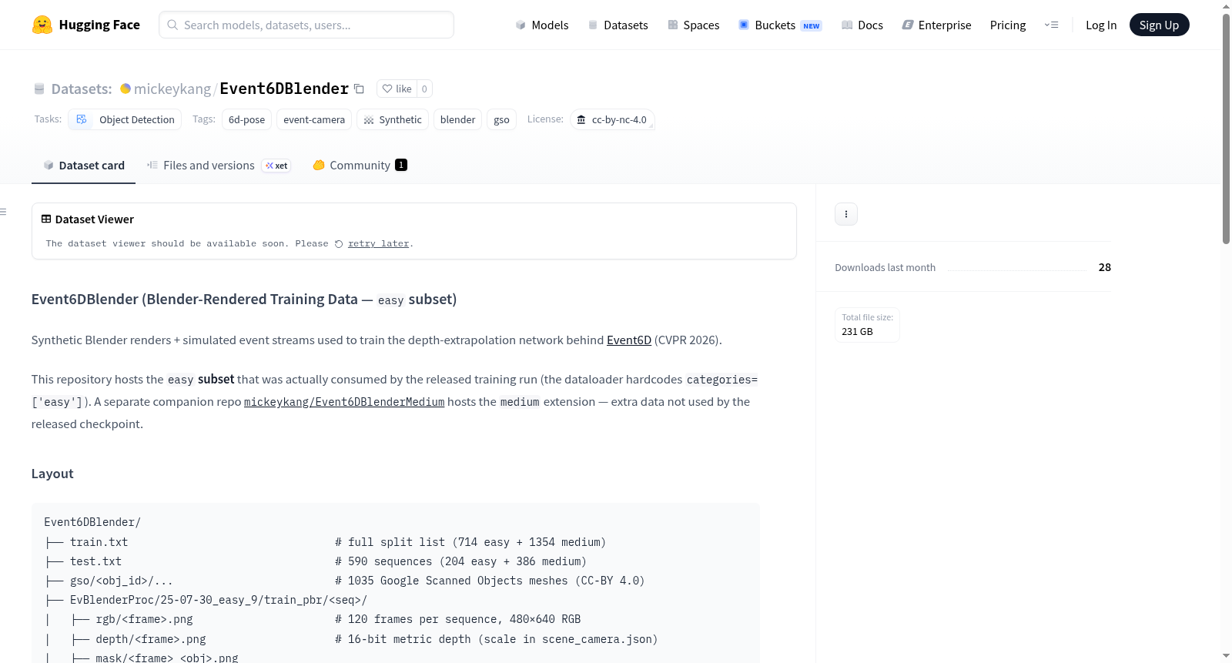Select the Synthetic tag

393,119
